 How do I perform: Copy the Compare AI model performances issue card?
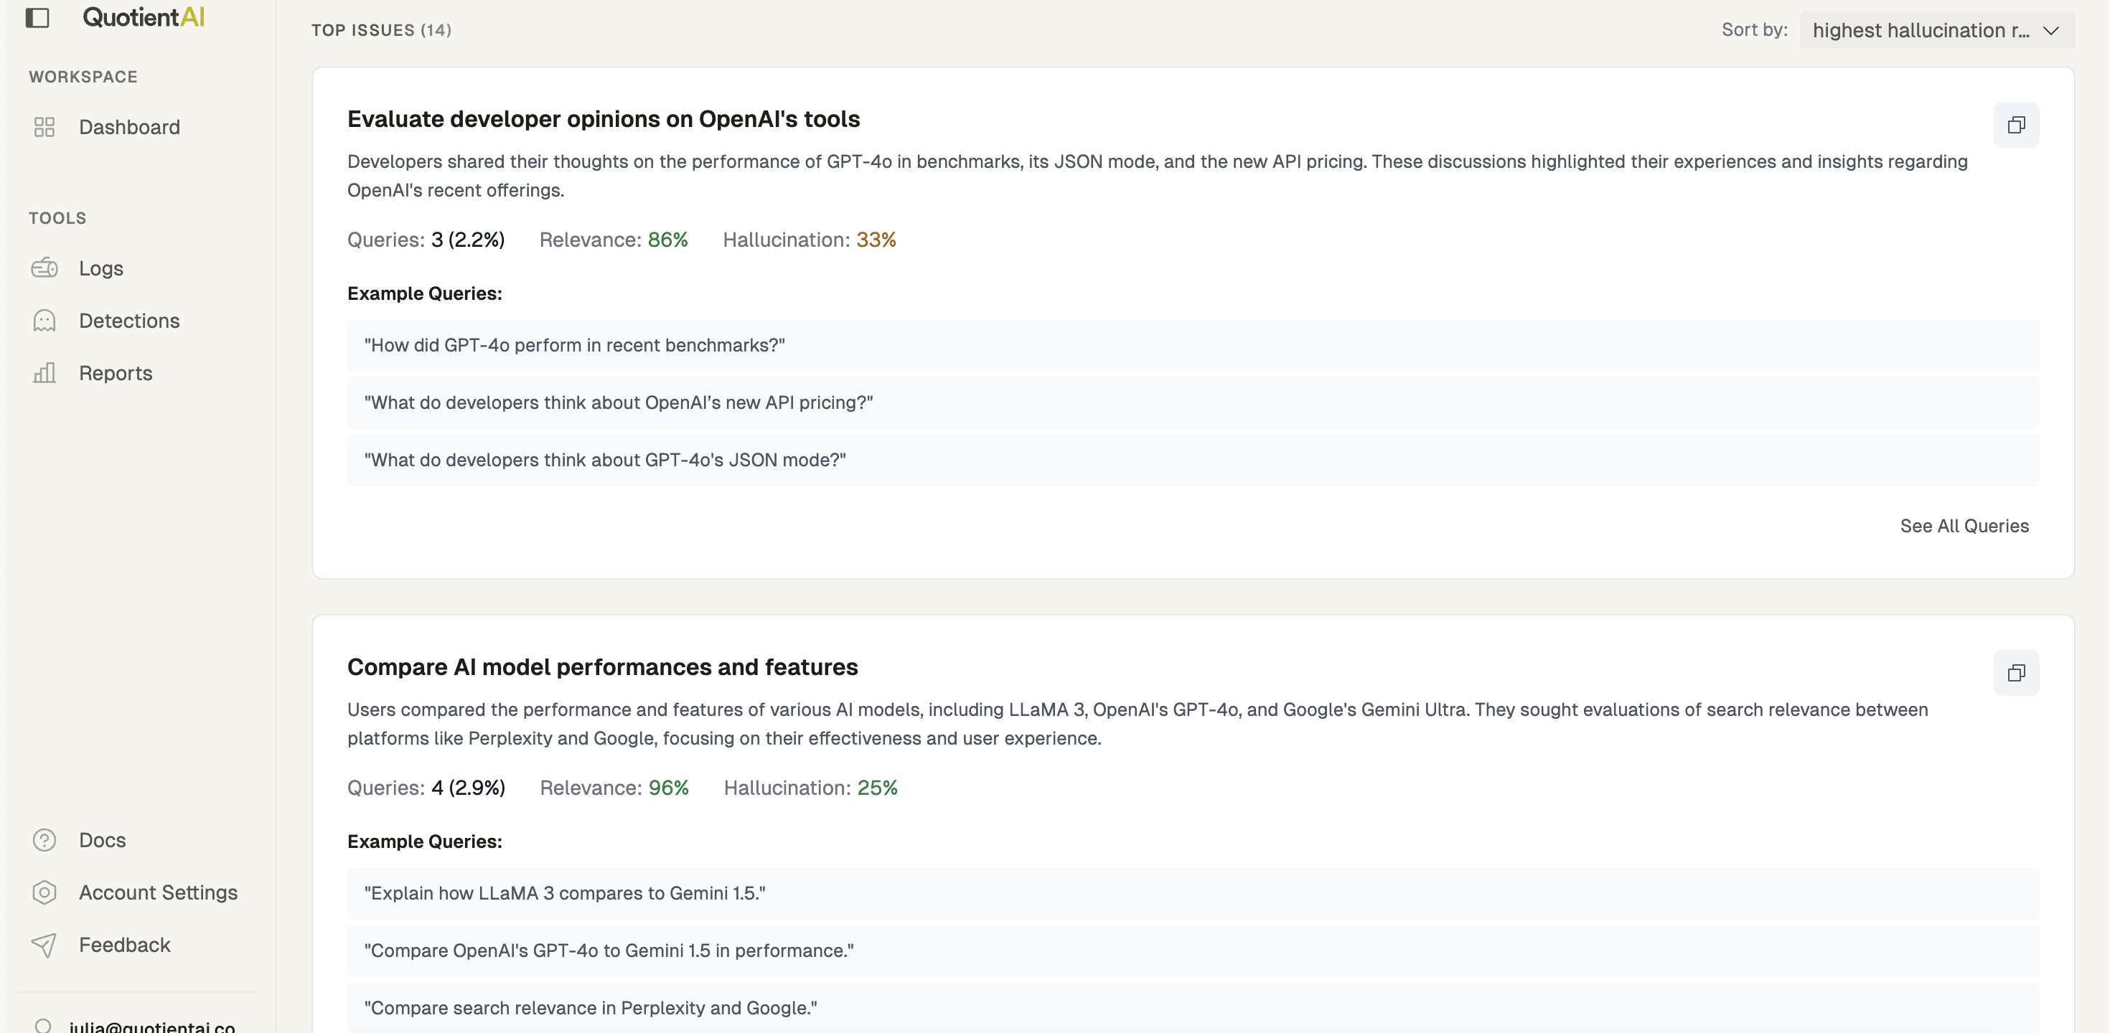(x=2016, y=673)
